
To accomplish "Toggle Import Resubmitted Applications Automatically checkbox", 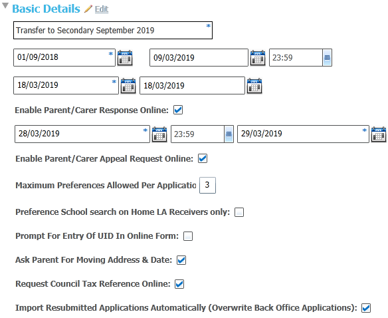I will 366,308.
